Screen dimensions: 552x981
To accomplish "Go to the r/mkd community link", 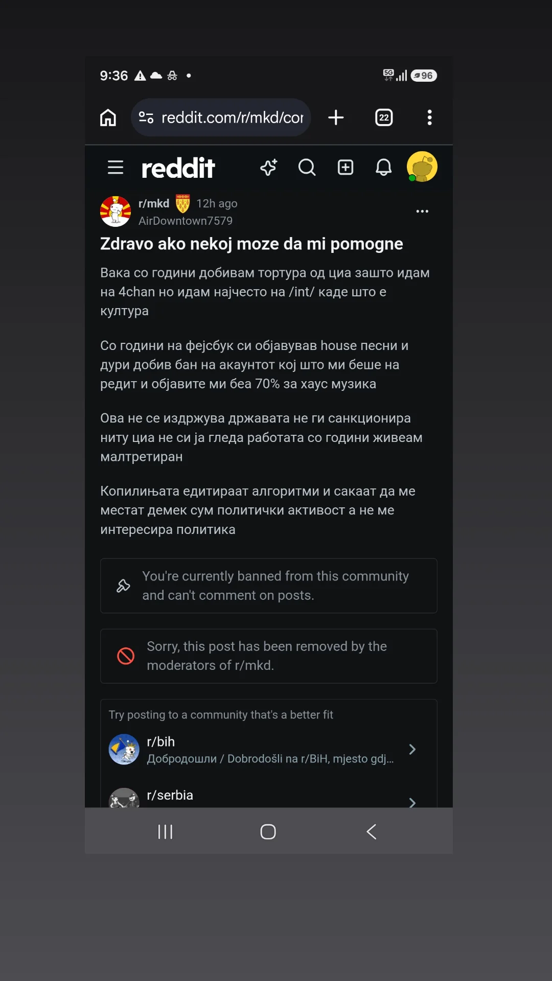I will 154,203.
